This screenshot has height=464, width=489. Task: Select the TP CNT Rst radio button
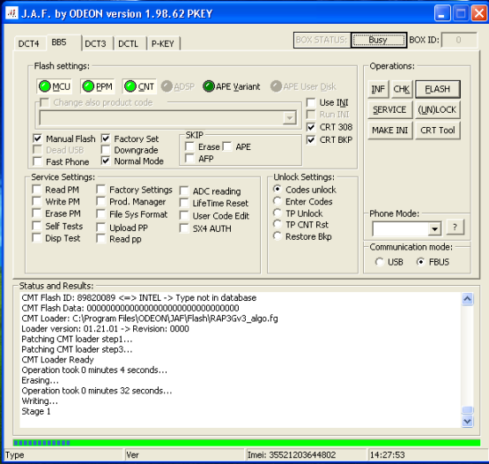(x=278, y=224)
